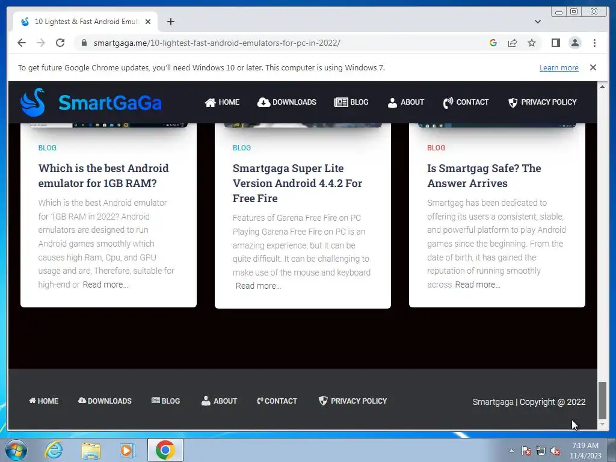Open DOWNLOADS in the top navigation
Viewport: 616px width, 462px height.
287,102
